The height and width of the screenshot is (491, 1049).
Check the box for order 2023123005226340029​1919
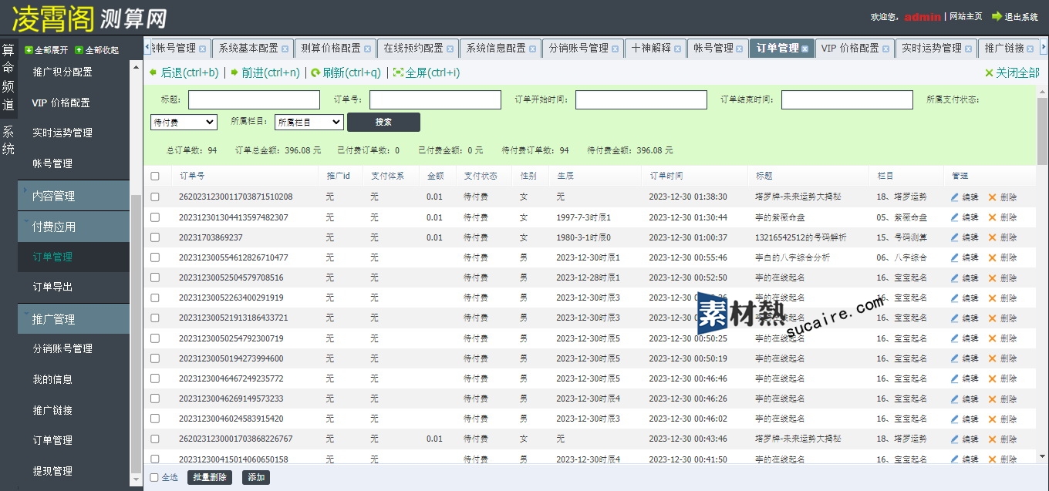click(x=155, y=298)
